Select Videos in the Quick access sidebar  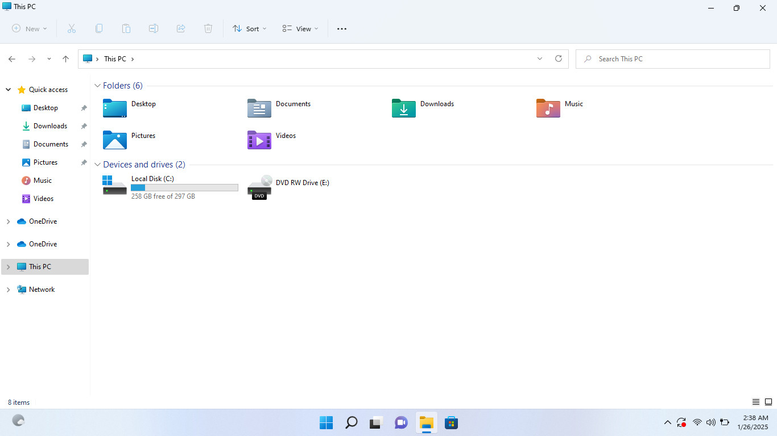(x=43, y=199)
